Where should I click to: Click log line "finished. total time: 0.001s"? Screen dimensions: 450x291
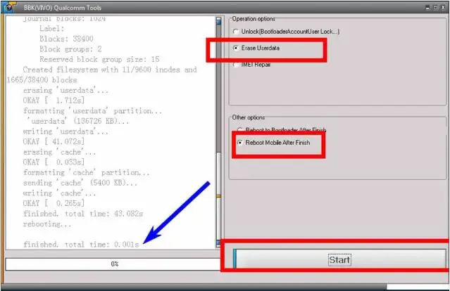point(81,245)
